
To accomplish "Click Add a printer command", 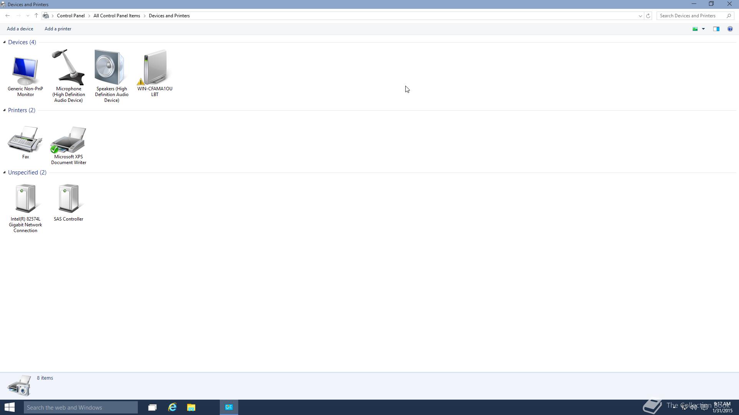I will pyautogui.click(x=58, y=29).
